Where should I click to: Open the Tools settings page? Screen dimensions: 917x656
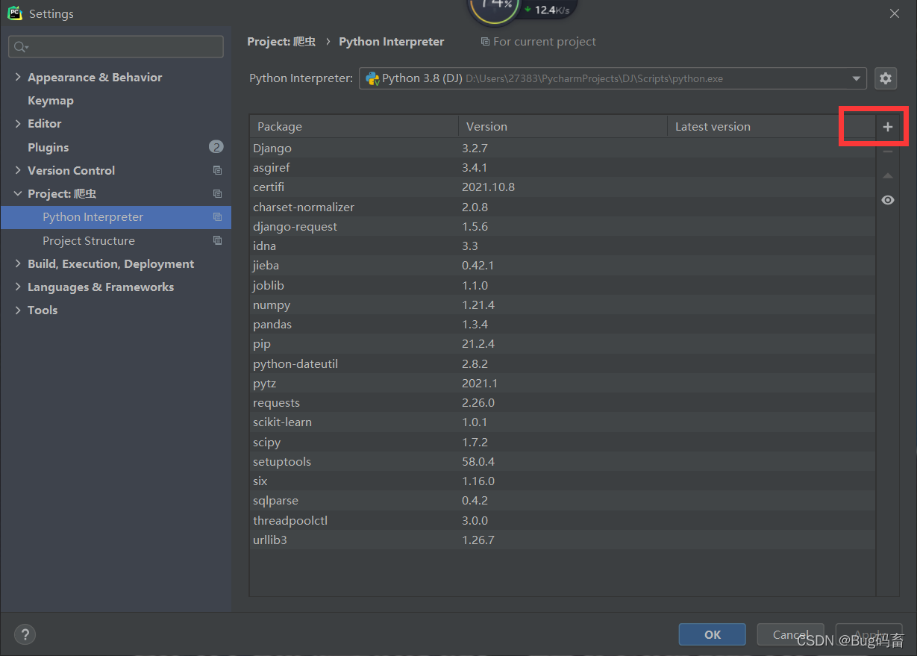click(x=43, y=310)
